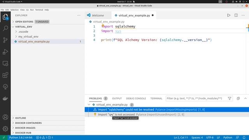Switch to the Output panel tab

click(x=117, y=98)
